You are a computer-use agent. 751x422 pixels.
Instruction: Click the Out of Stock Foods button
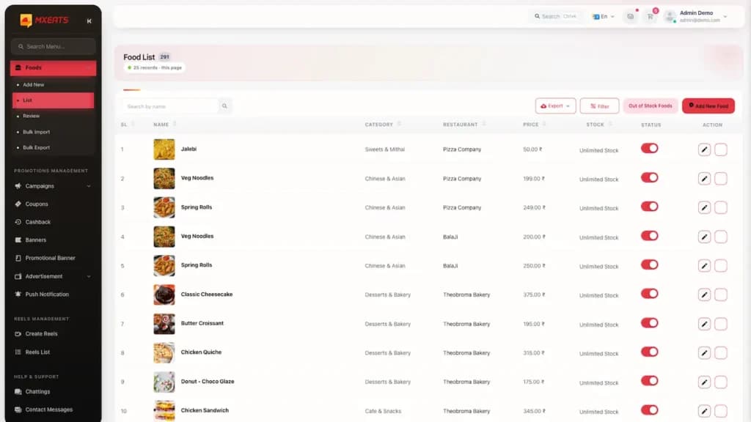650,105
